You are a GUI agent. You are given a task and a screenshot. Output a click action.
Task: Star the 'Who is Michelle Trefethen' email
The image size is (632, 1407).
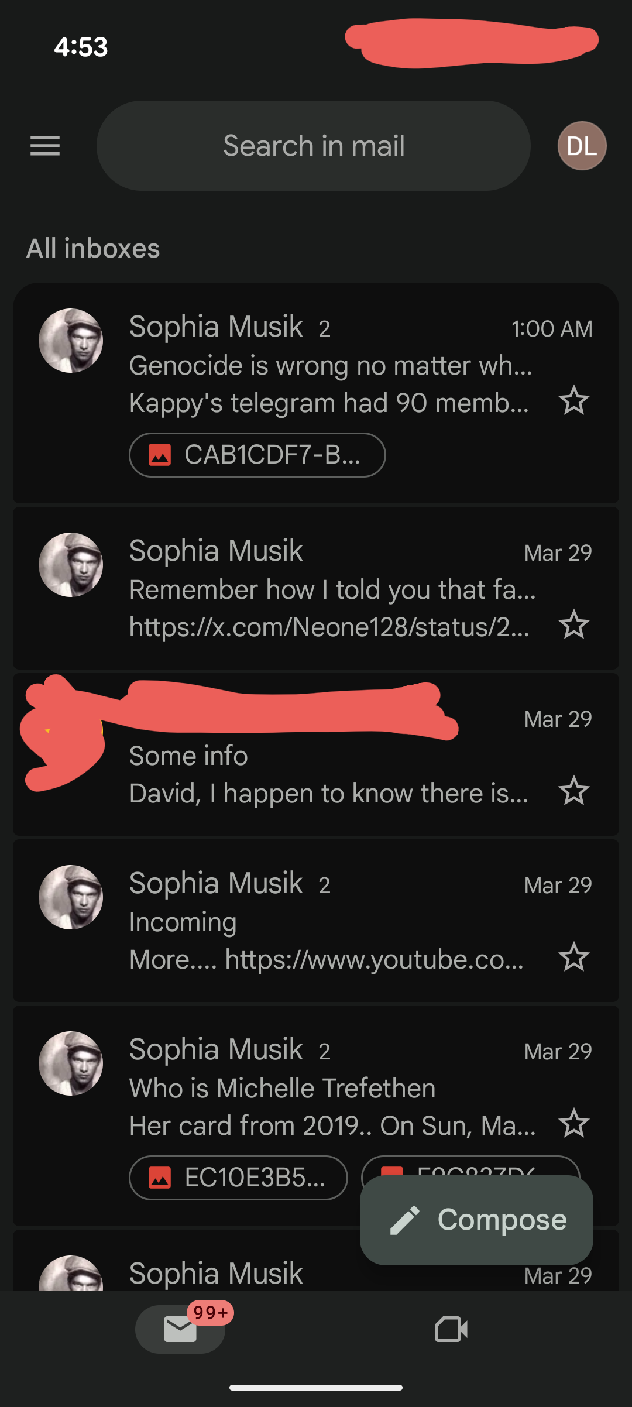(573, 1124)
